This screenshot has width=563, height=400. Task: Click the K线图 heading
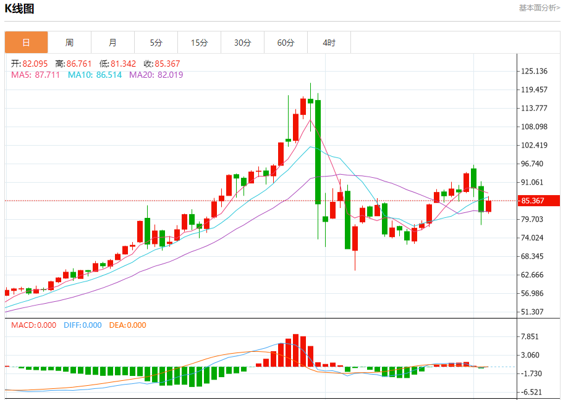[19, 9]
